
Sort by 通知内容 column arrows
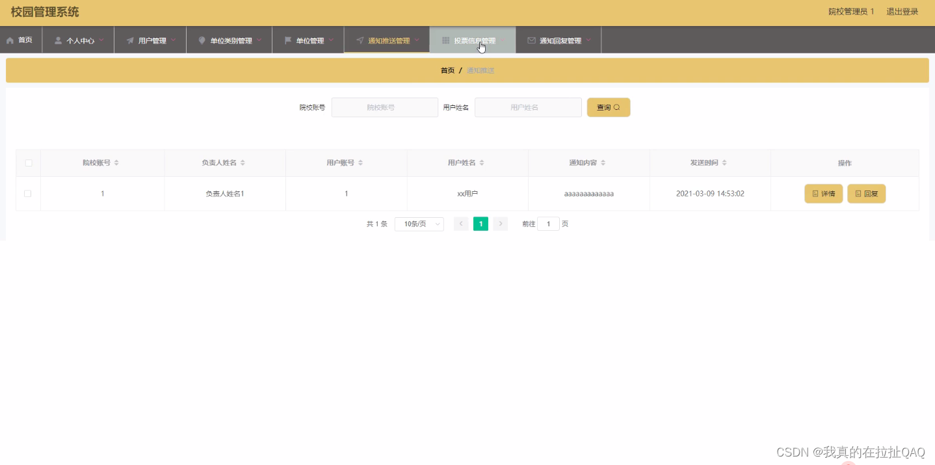click(603, 163)
